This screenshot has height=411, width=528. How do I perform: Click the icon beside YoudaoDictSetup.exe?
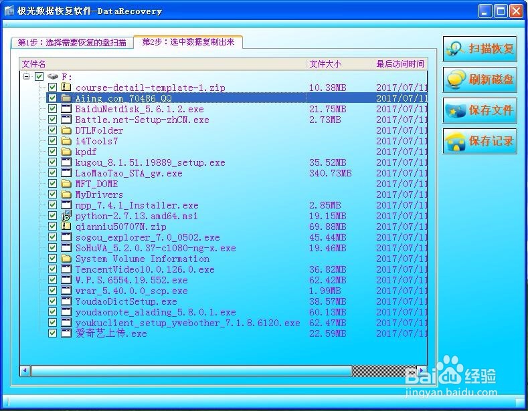click(66, 301)
